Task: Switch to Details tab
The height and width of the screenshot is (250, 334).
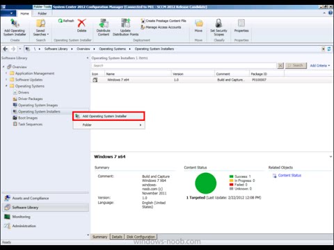Action: click(117, 237)
